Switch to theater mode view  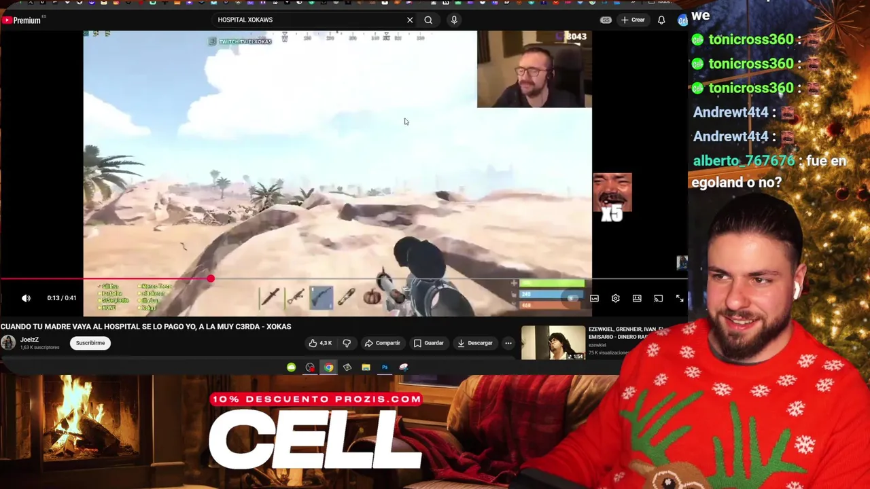point(637,298)
